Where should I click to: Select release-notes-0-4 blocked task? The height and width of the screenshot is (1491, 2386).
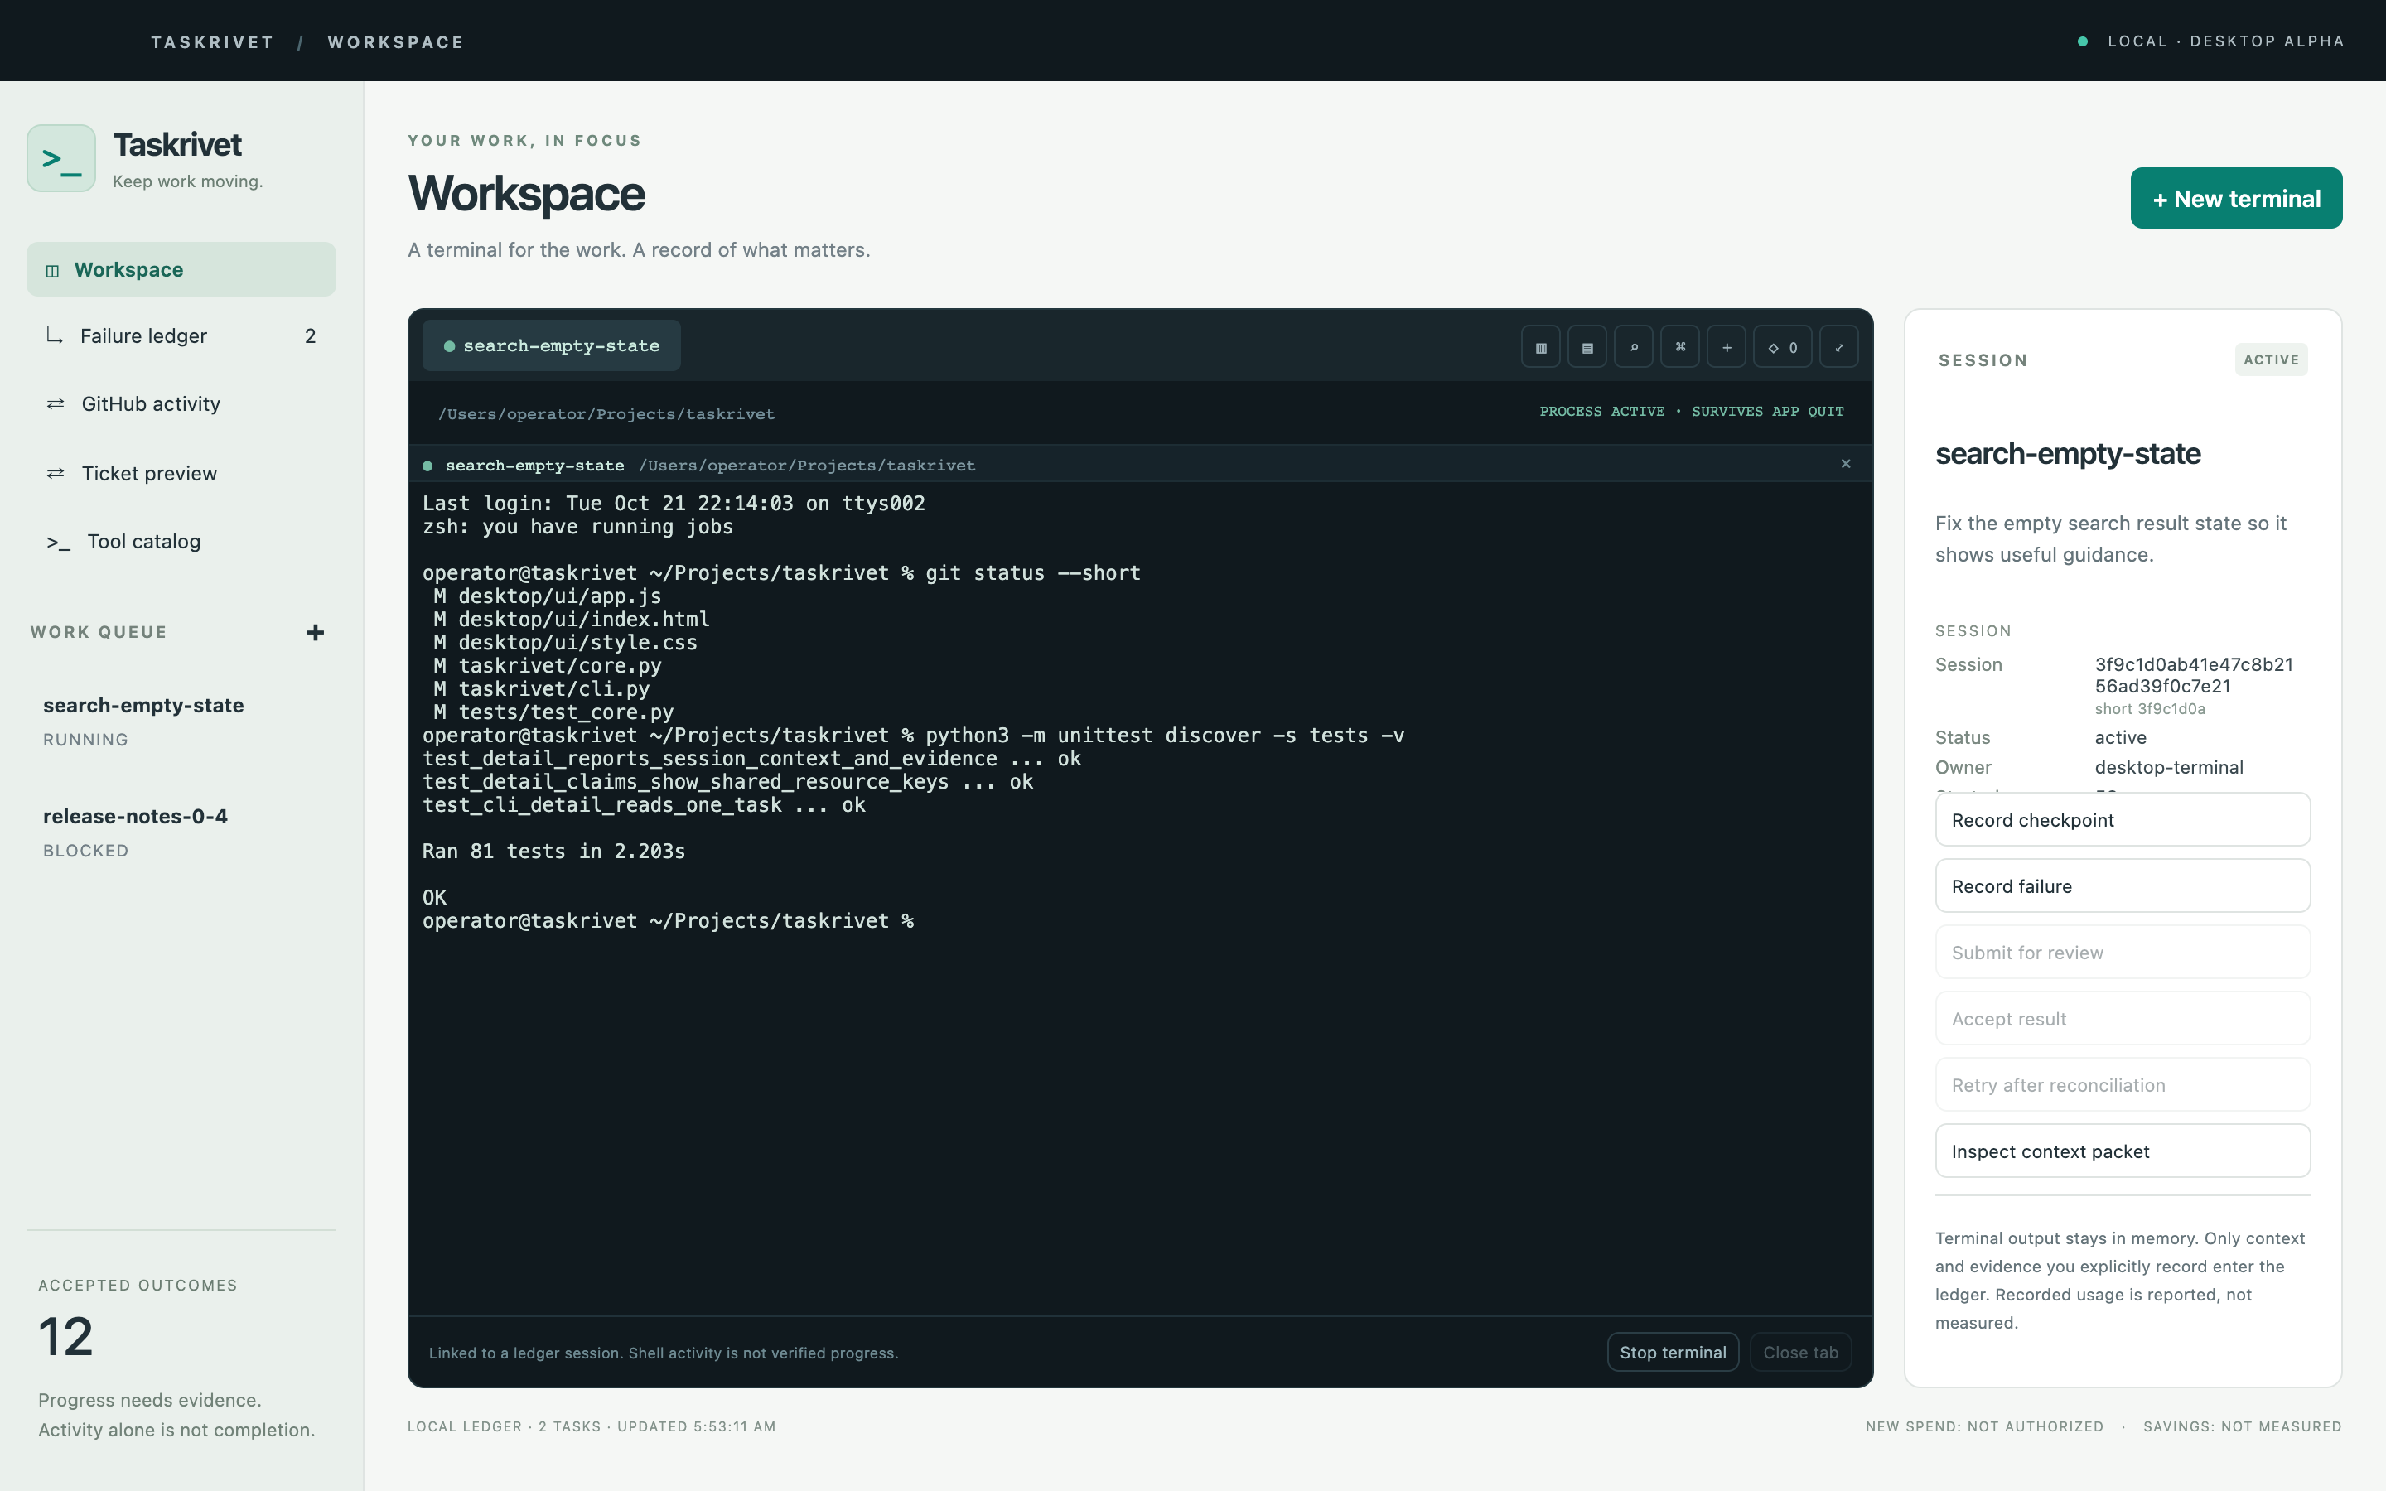click(181, 832)
